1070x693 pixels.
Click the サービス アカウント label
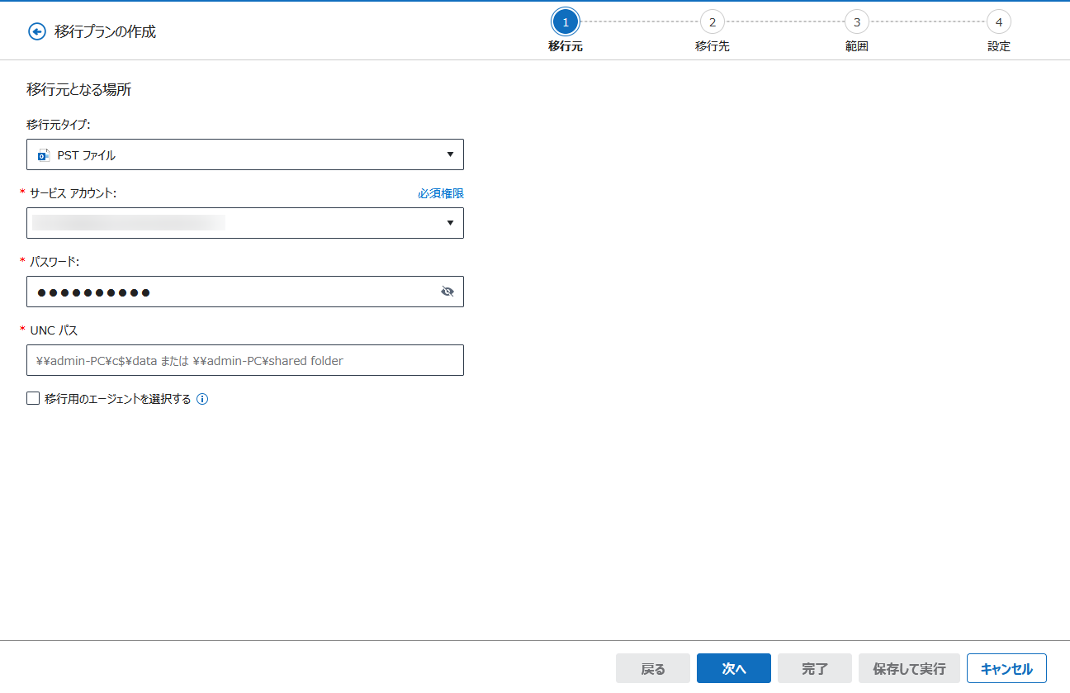click(x=73, y=193)
